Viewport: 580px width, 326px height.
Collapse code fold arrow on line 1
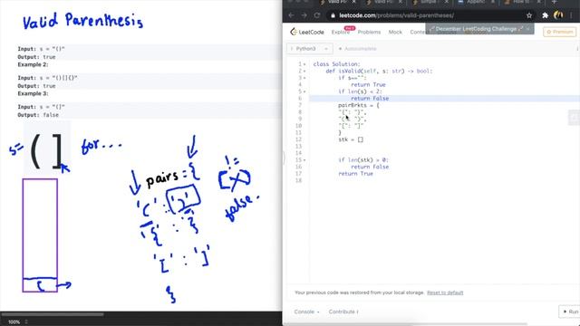point(304,64)
